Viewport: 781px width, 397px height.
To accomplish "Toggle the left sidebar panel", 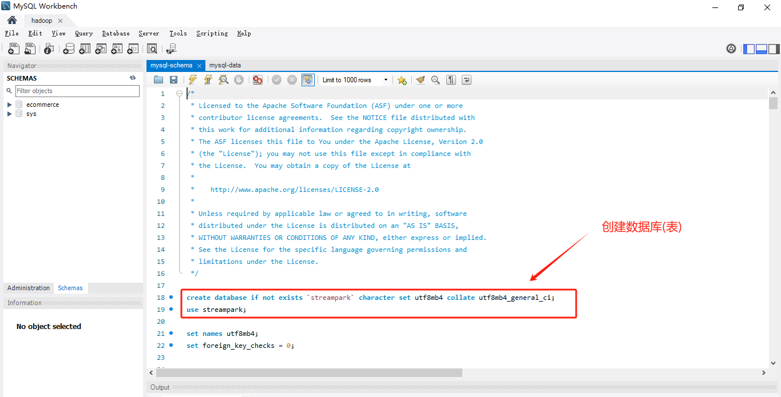I will coord(749,49).
